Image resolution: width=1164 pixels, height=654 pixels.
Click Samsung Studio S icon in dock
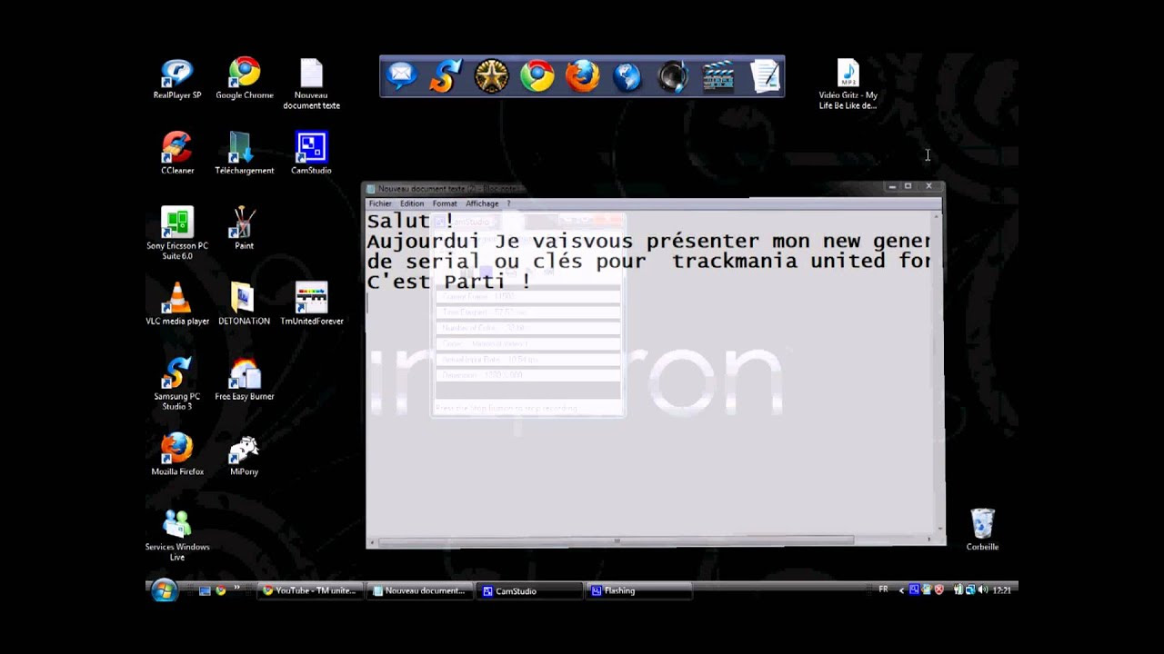pos(446,76)
